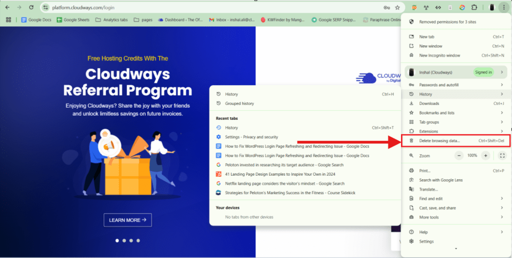Viewport: 512px width, 258px height.
Task: Click the browser forward arrow
Action: click(19, 7)
